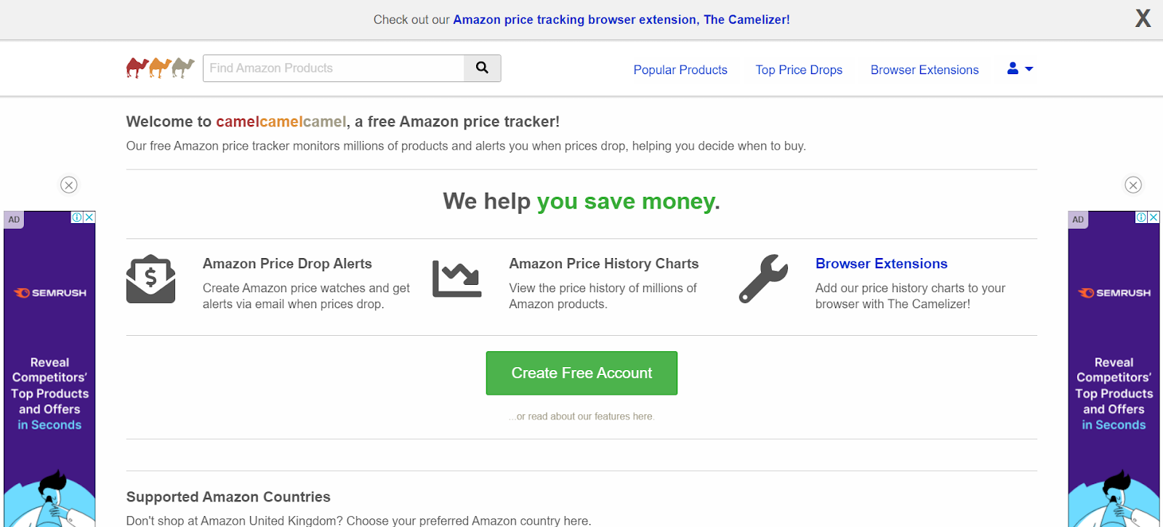The height and width of the screenshot is (527, 1163).
Task: Click the camelcamelcamel three-camel logo
Action: [x=160, y=68]
